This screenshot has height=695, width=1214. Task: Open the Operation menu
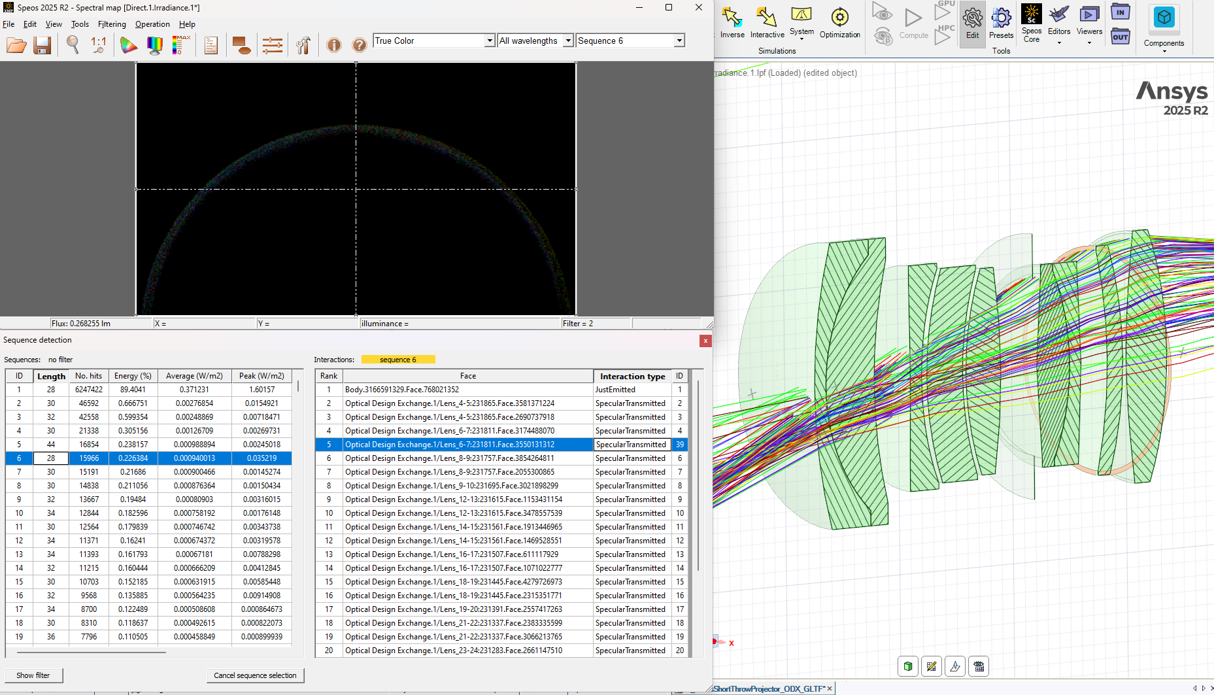click(x=152, y=24)
